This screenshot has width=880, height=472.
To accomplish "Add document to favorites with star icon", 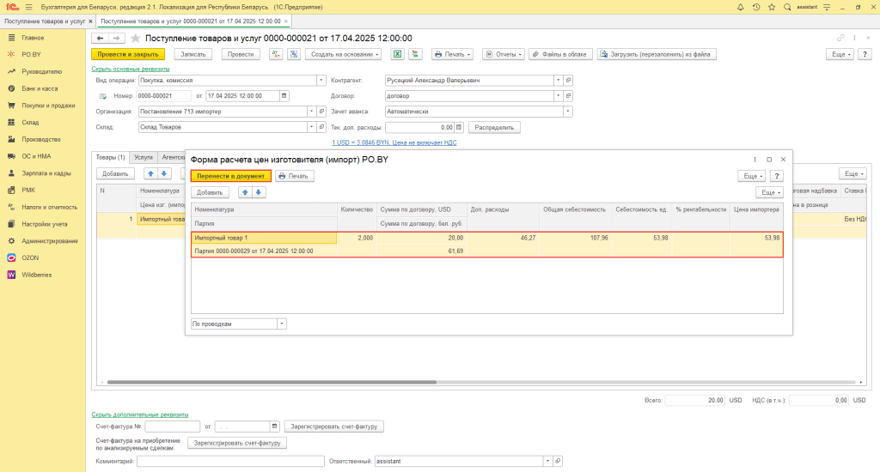I will point(135,38).
